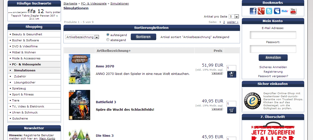Click 'Mein Konto' link in Newsletter box
The height and width of the screenshot is (140, 313).
pyautogui.click(x=47, y=138)
